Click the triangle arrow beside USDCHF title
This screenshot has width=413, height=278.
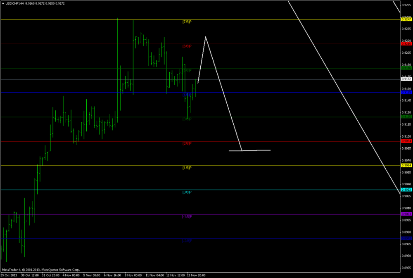(x=3, y=4)
